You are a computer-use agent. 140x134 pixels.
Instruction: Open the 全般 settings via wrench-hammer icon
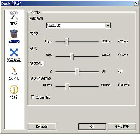(14, 15)
